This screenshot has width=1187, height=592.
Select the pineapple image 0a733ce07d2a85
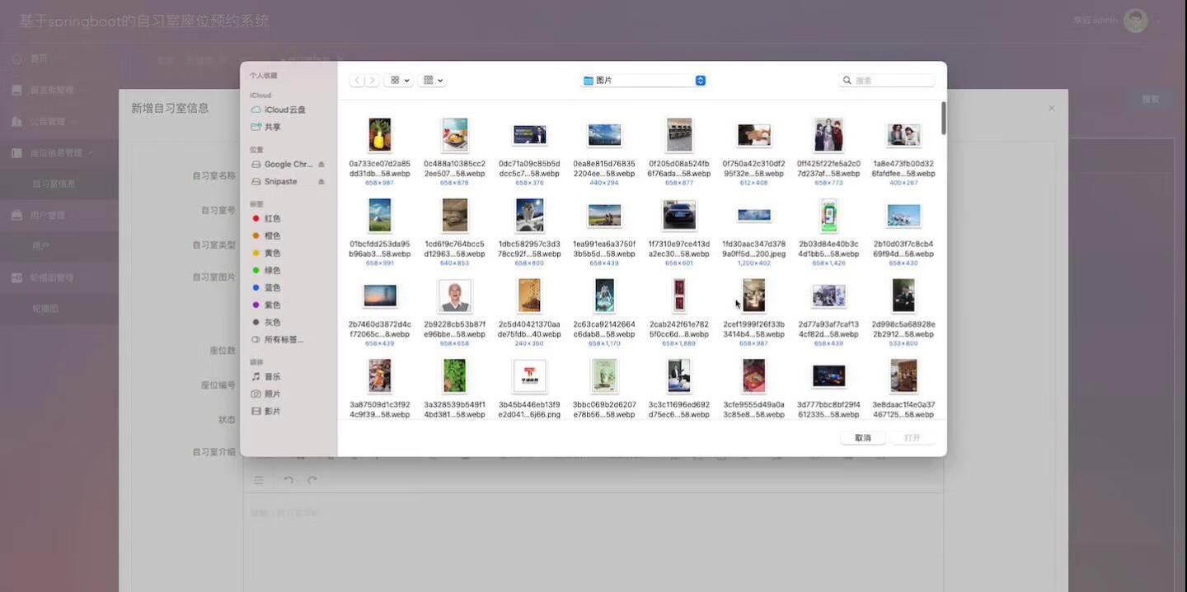(x=380, y=135)
